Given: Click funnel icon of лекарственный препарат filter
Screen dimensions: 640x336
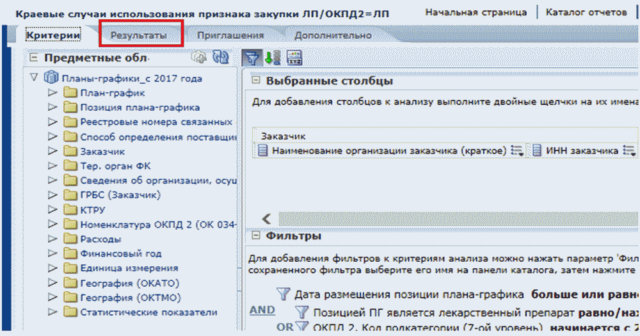Looking at the screenshot, I should (x=302, y=312).
